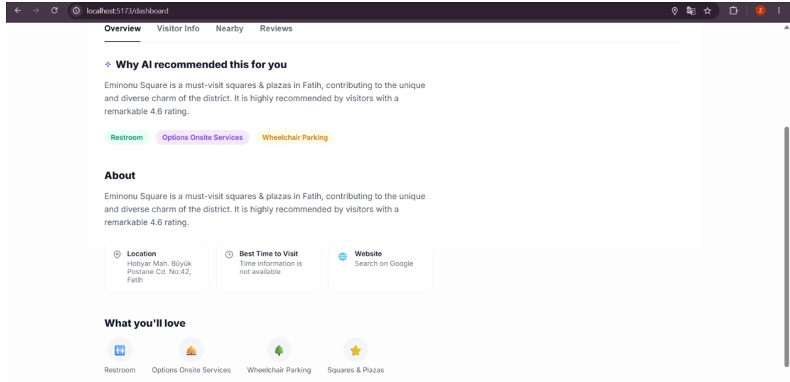Click the clock icon in Best Time card
The height and width of the screenshot is (382, 790).
229,255
